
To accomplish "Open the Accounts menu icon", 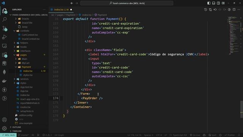I will coord(4,119).
